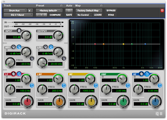Select the HF shelf filter type icon

[147, 74]
